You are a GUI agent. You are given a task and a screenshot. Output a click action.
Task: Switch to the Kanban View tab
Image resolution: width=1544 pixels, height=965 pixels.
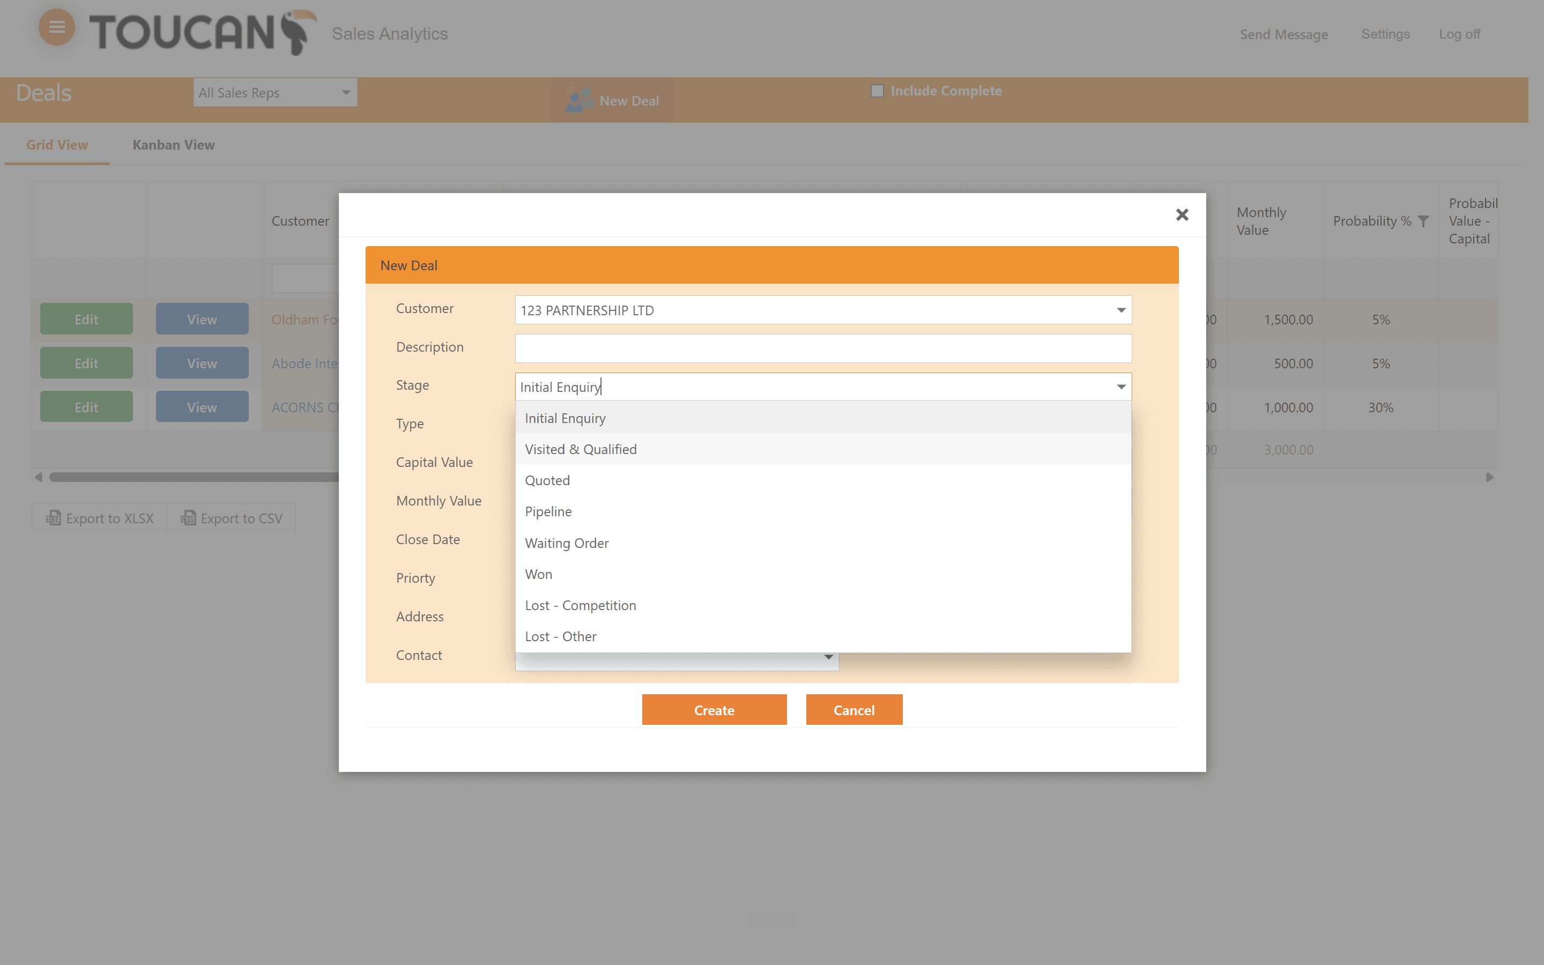[174, 145]
